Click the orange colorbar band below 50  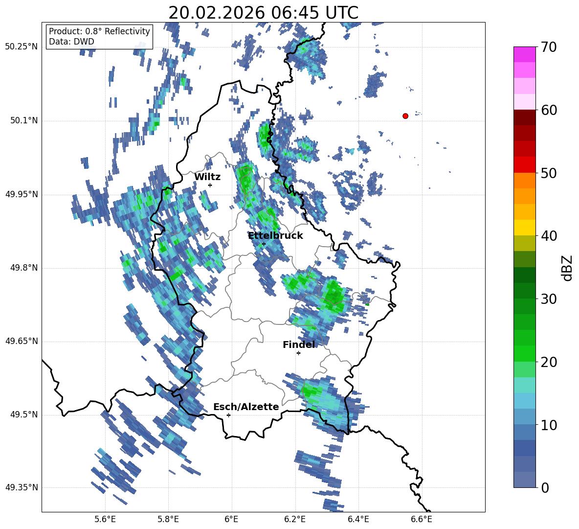click(524, 180)
